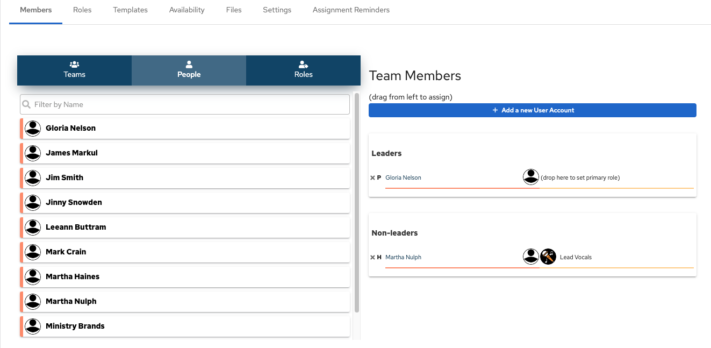This screenshot has width=711, height=348.
Task: Click Martha Nulph's avatar icon in Non-leaders
Action: pos(530,257)
